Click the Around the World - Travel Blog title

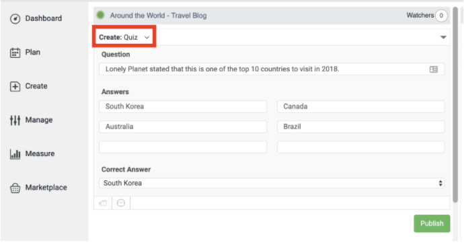(158, 15)
